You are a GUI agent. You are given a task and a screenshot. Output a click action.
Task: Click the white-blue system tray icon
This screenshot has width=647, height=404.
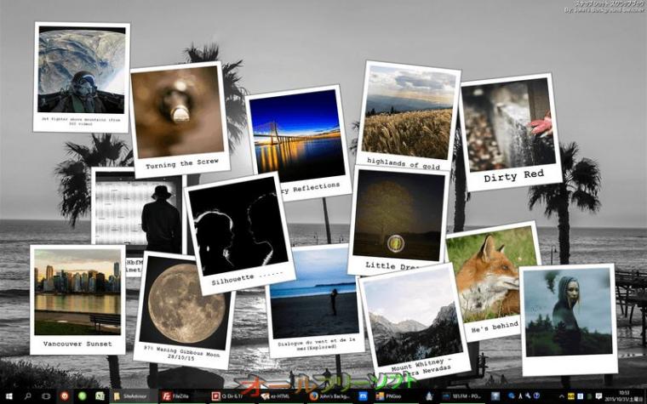pos(580,396)
